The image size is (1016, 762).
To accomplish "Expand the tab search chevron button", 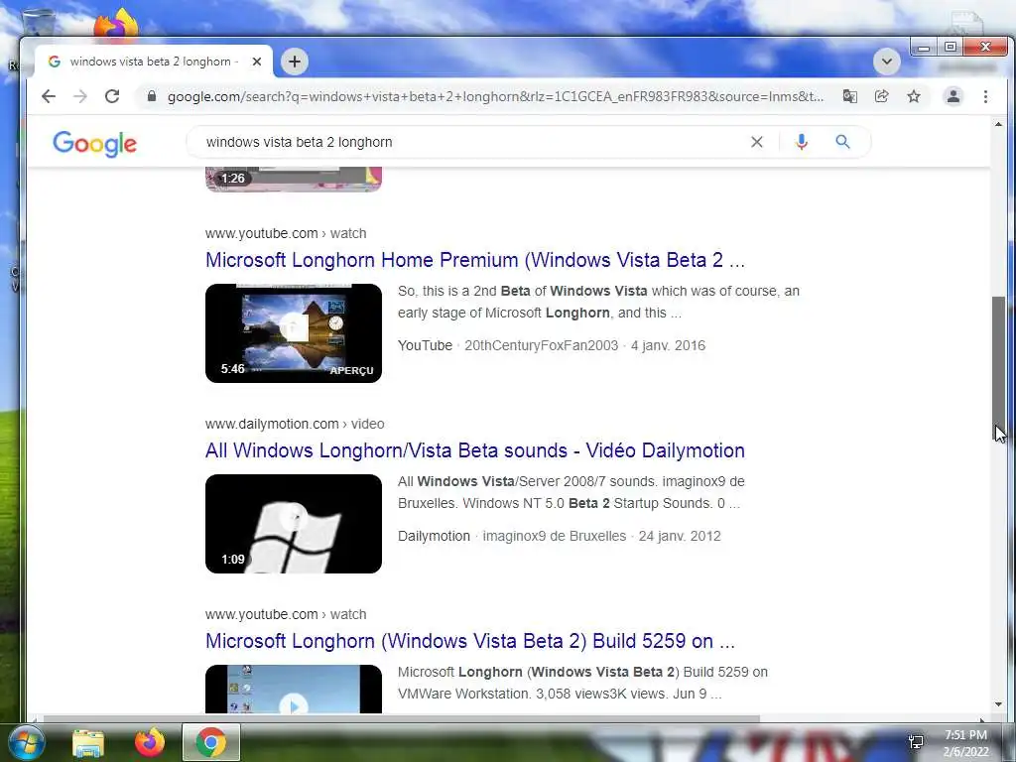I will click(x=886, y=62).
